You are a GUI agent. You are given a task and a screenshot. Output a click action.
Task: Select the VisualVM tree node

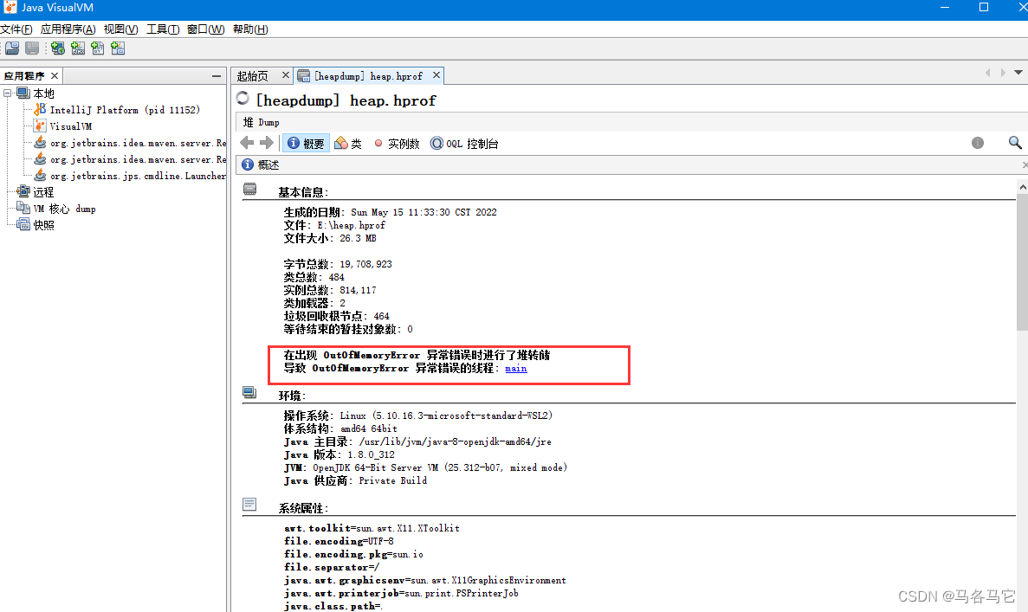pyautogui.click(x=71, y=126)
